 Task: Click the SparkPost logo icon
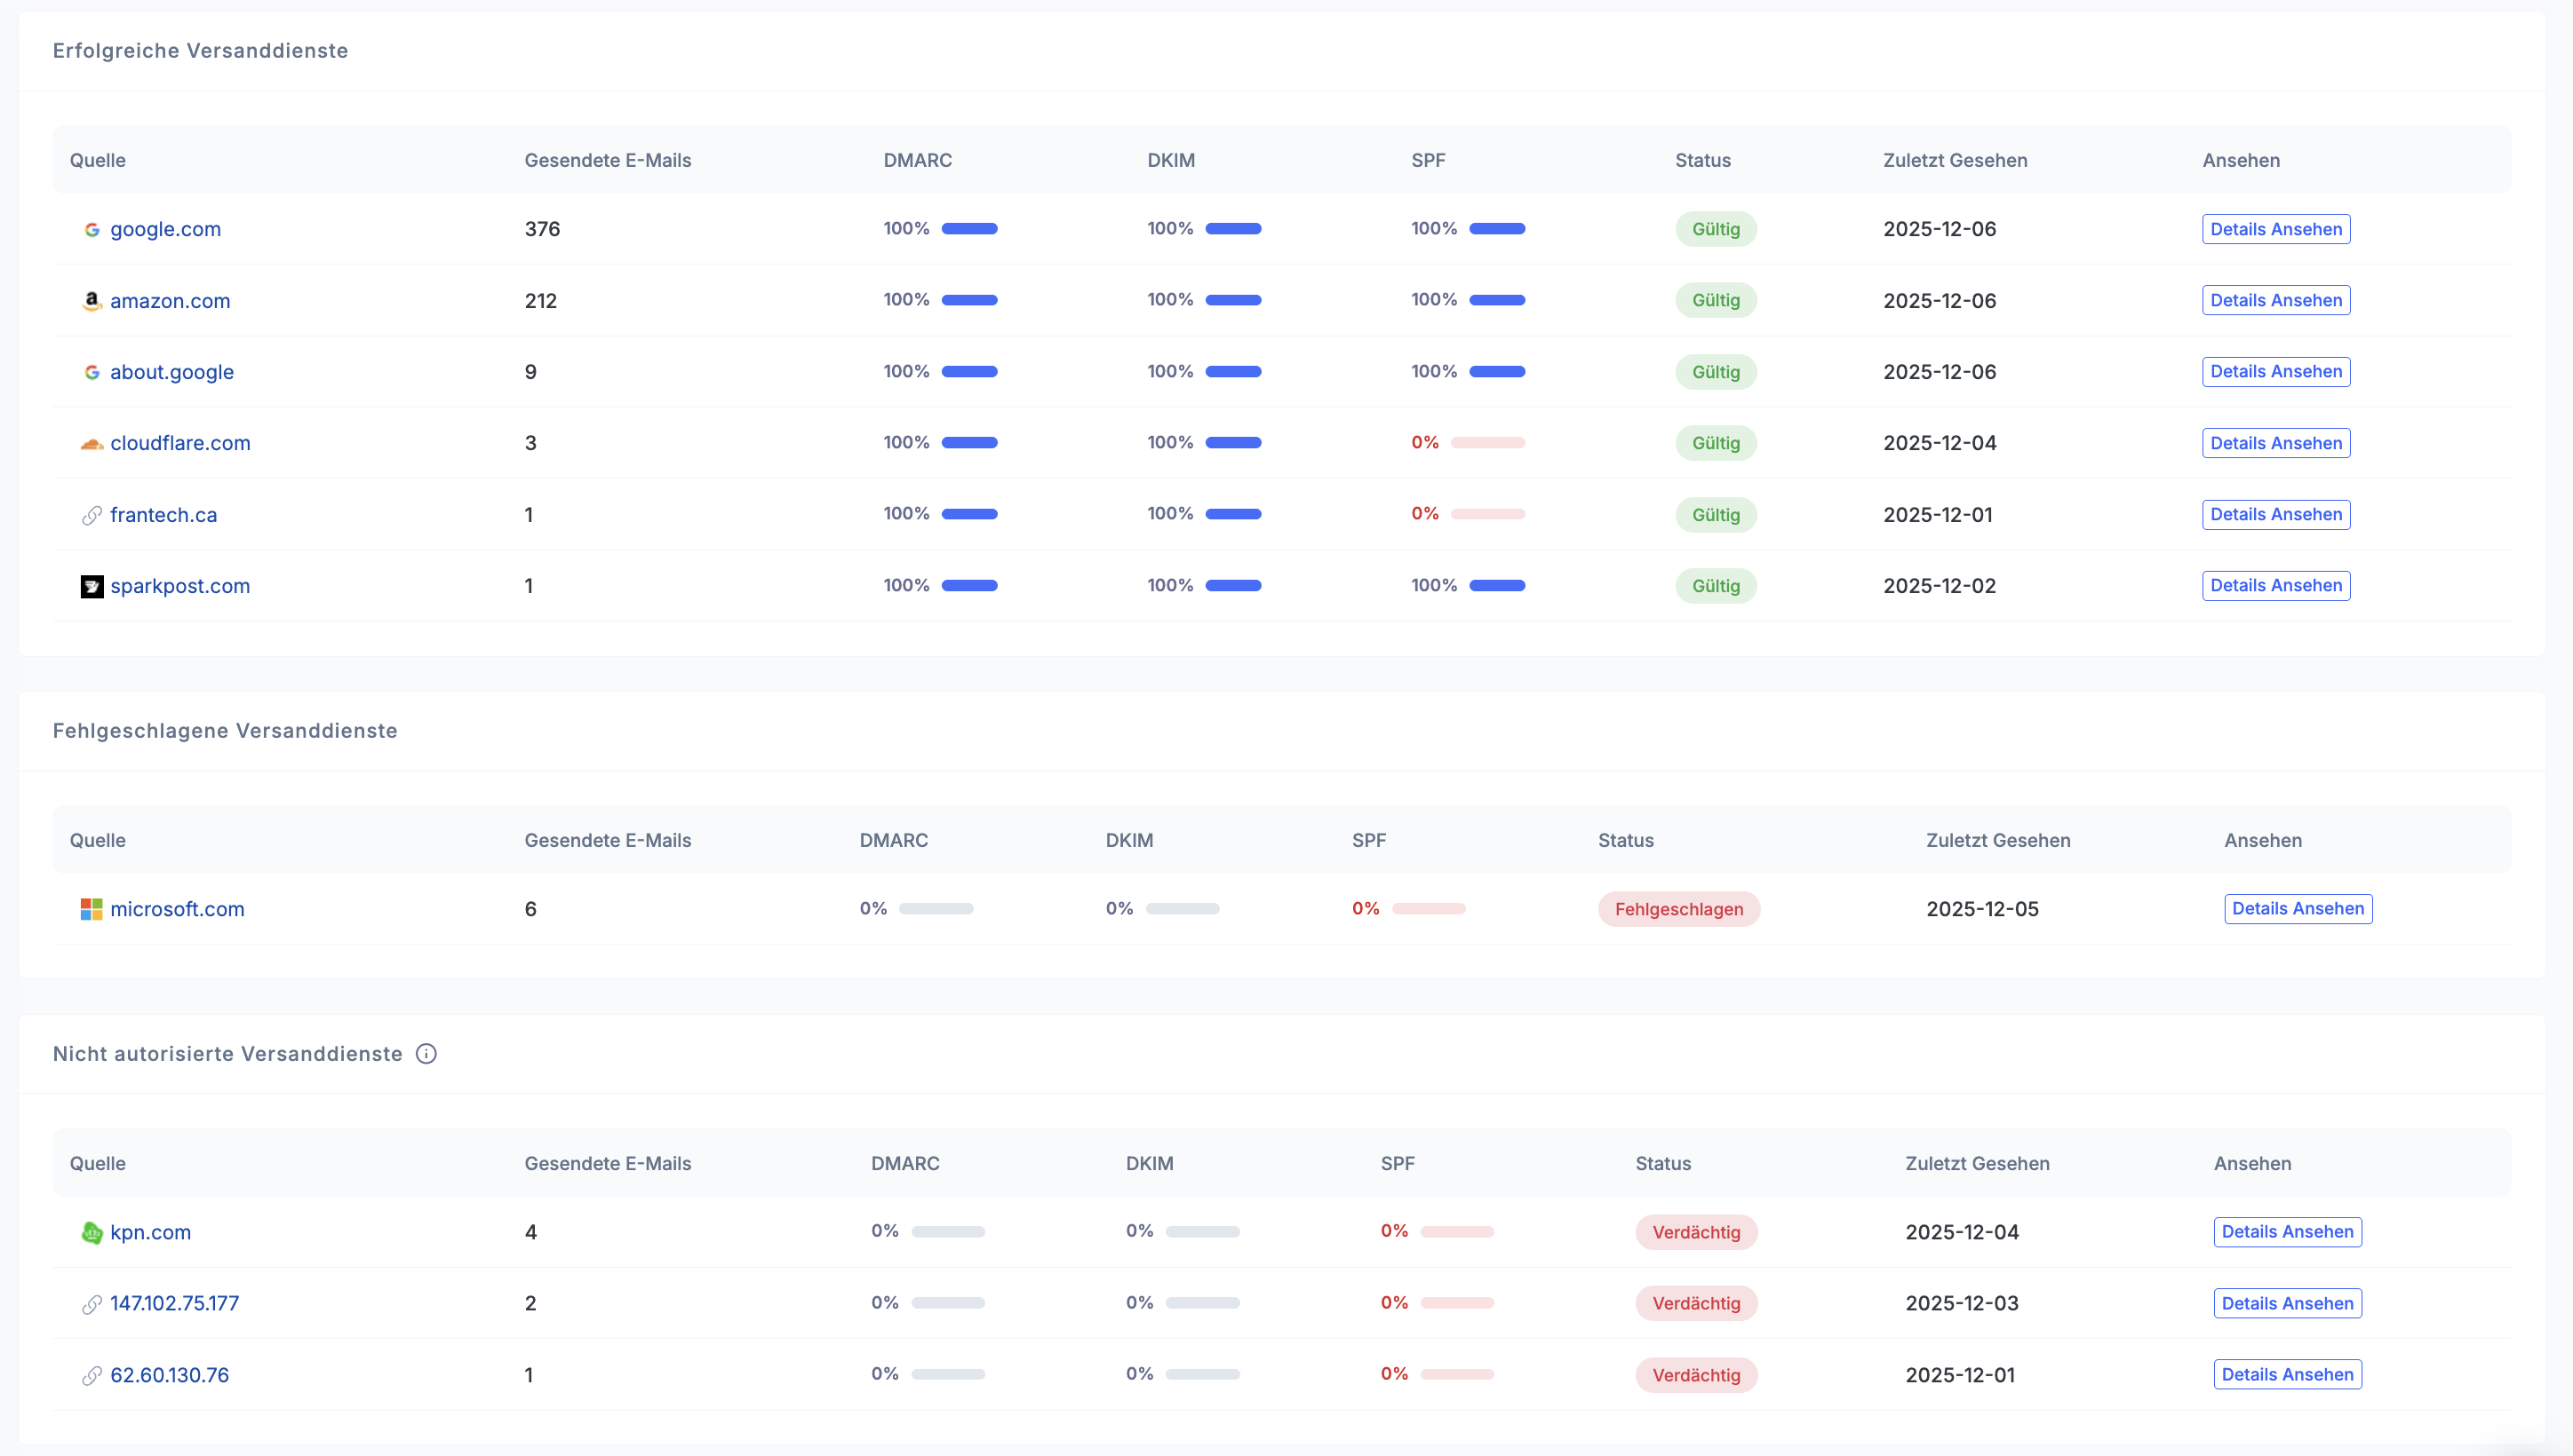click(92, 586)
